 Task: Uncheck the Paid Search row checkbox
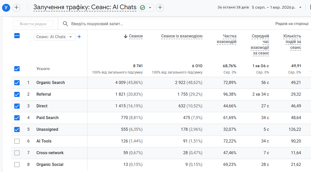17,118
